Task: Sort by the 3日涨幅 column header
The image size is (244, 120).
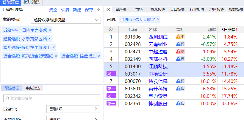Action: 229,30
